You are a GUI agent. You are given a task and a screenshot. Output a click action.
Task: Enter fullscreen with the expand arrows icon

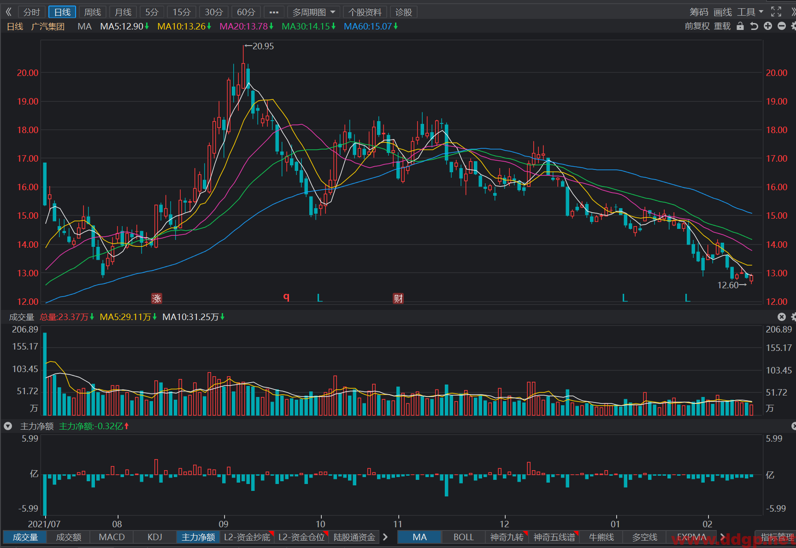[x=776, y=12]
